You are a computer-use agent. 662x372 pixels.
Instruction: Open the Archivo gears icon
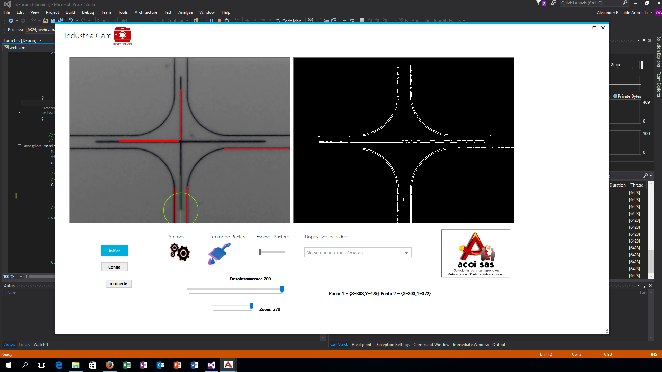(180, 252)
